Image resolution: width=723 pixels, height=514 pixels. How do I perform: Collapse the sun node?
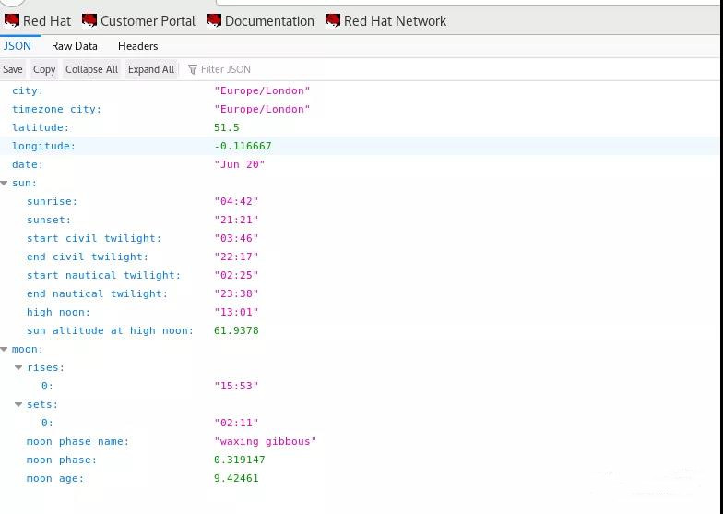click(x=5, y=183)
